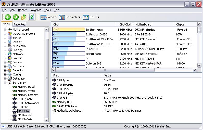Click the Field column header
Image resolution: width=203 pixels, height=130 pixels.
(x=77, y=75)
